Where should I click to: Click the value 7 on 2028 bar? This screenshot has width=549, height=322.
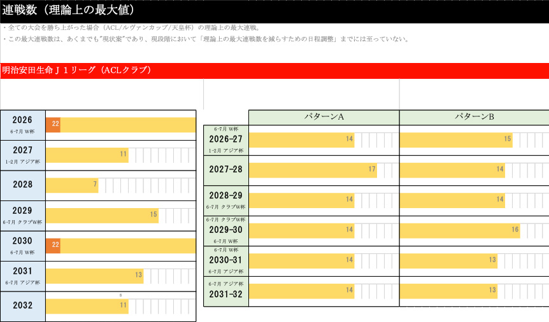pyautogui.click(x=95, y=185)
